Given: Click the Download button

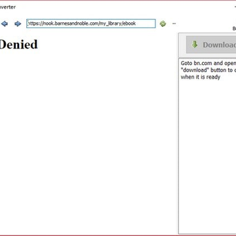Looking at the screenshot, I should pos(211,45).
